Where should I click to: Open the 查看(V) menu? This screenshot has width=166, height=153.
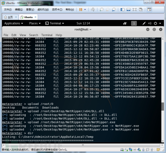[x=30, y=10]
